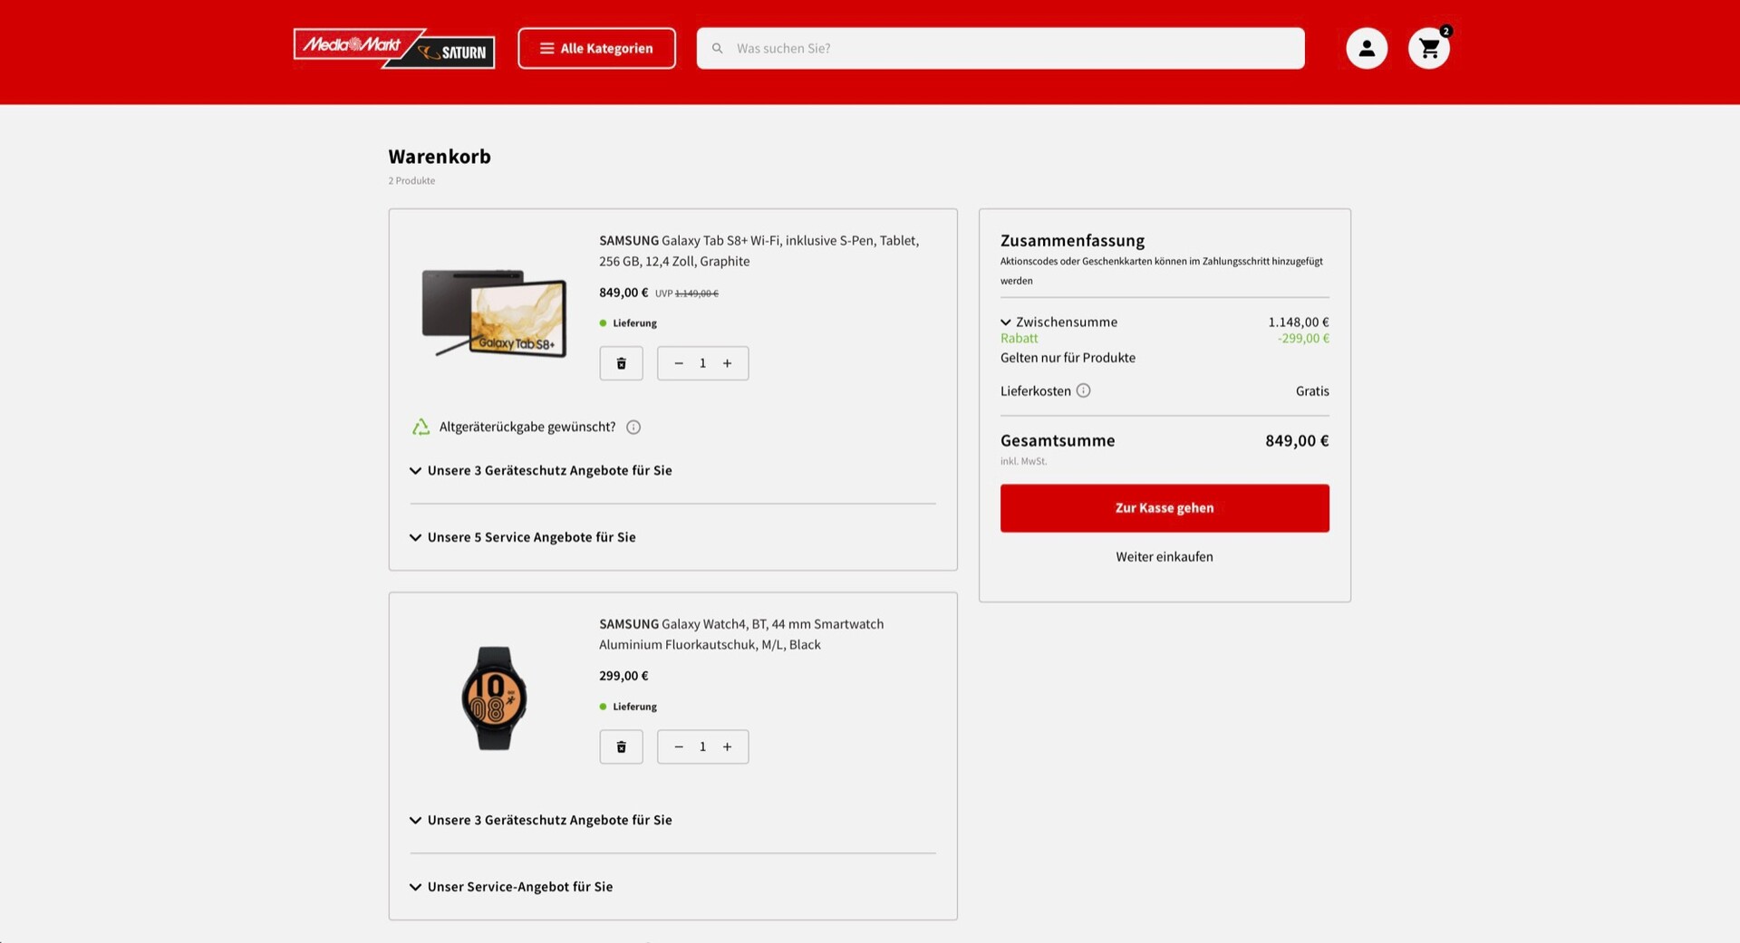Collapse the Zwischensumme breakdown
The image size is (1740, 943).
[x=1006, y=322]
